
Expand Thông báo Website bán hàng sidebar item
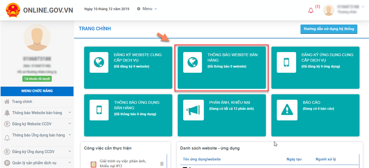coord(70,113)
